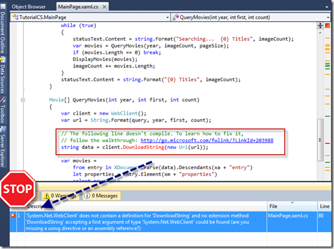
Task: Click the red error icon in row 1
Action: pos(13,216)
